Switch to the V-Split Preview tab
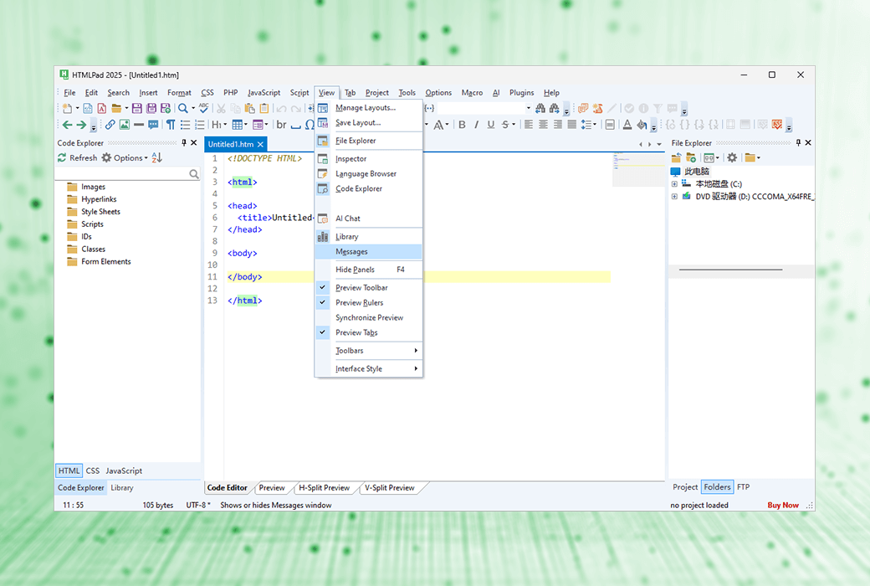The width and height of the screenshot is (870, 586). pyautogui.click(x=390, y=488)
